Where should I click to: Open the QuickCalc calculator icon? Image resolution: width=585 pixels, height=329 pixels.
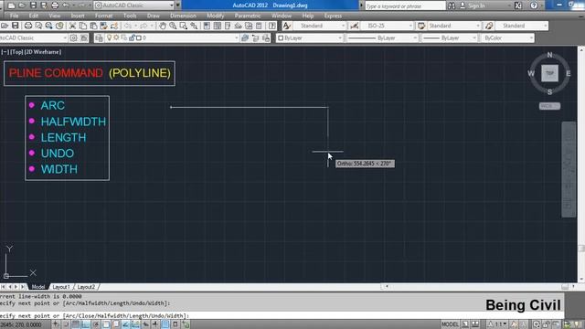pyautogui.click(x=259, y=26)
